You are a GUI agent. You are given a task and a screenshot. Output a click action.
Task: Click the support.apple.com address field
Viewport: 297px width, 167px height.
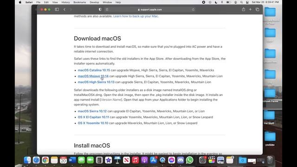tap(150, 9)
